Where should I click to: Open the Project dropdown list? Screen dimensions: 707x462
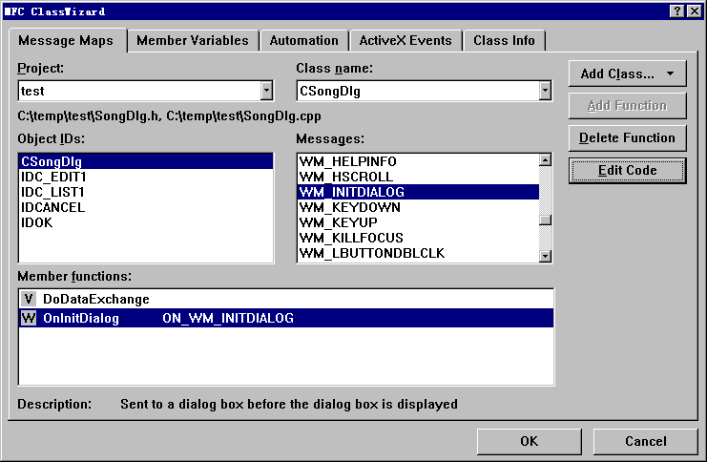[266, 91]
